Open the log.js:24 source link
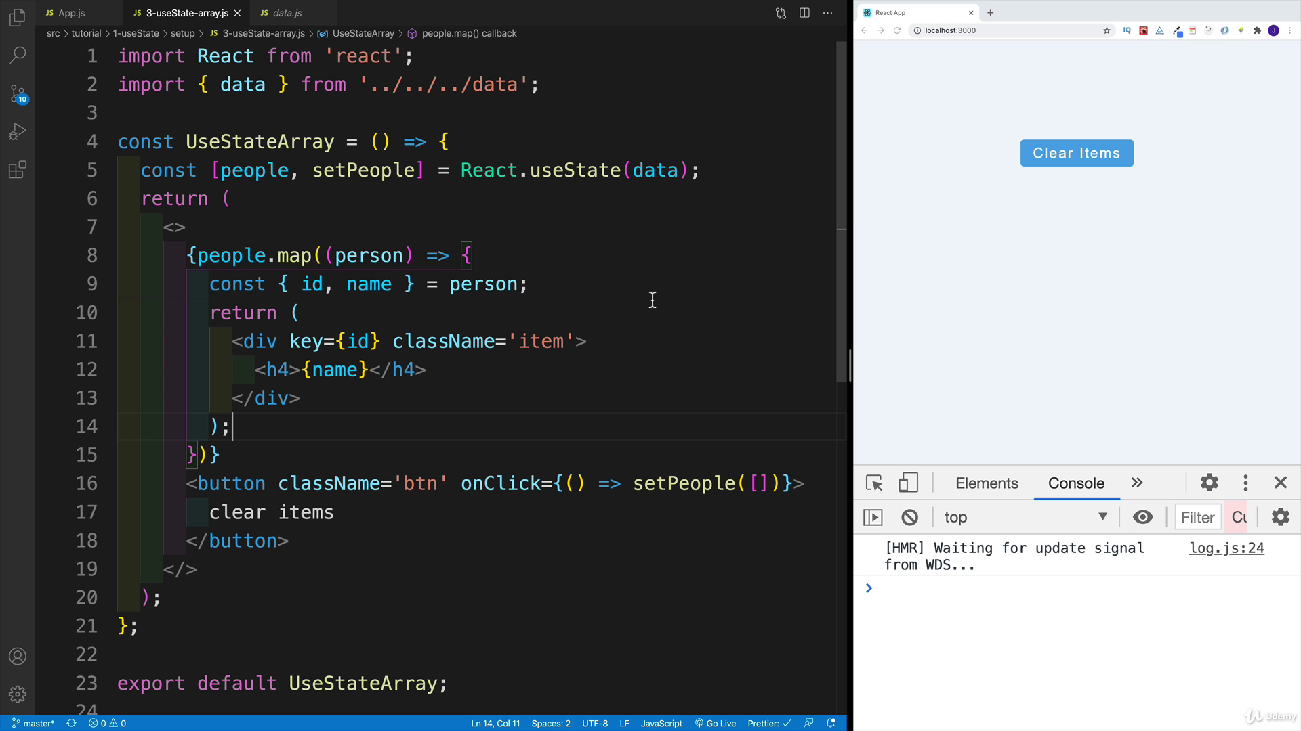This screenshot has width=1301, height=731. click(1226, 548)
